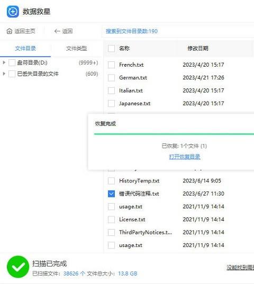Check the Italian.txt checkbox
The height and width of the screenshot is (284, 254).
point(111,90)
